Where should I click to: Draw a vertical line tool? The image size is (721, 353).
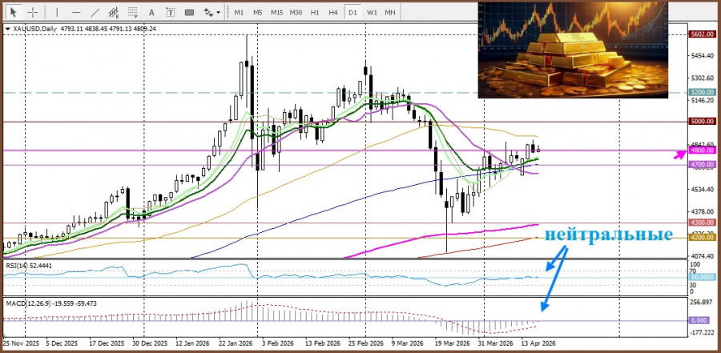click(55, 12)
